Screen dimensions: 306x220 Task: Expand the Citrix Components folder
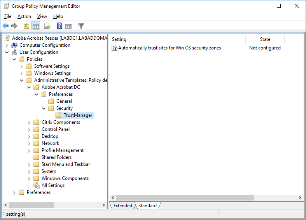click(x=29, y=122)
